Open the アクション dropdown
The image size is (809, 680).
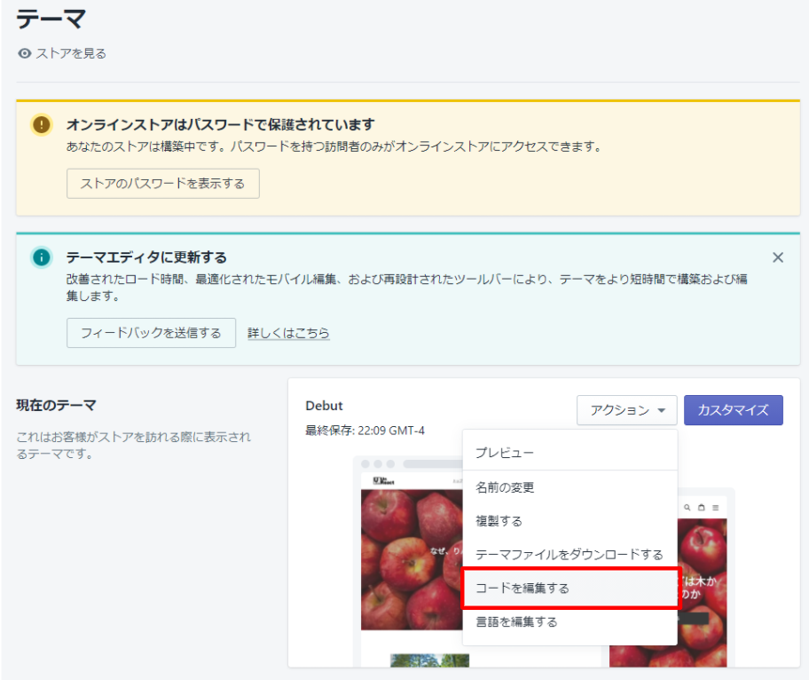click(x=627, y=410)
